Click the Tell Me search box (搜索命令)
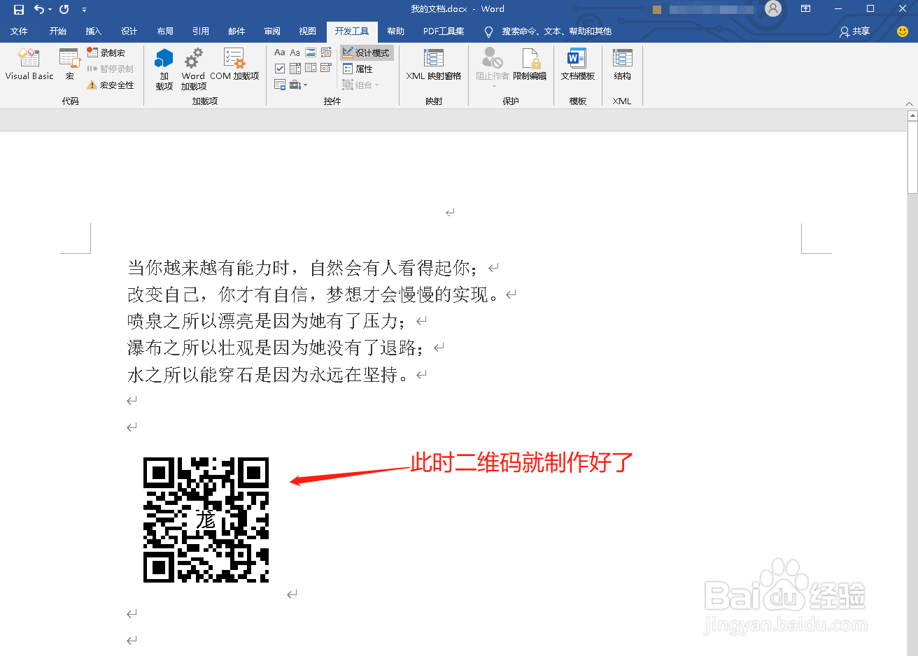The width and height of the screenshot is (918, 656). (549, 31)
